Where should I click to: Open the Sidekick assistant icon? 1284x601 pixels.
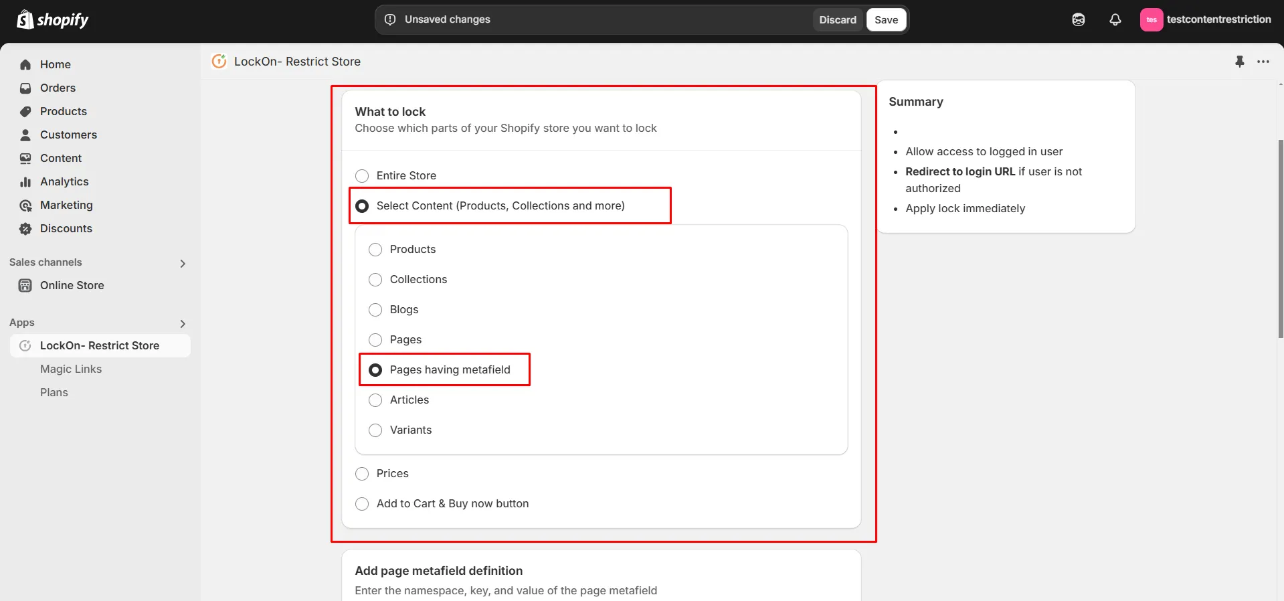[1079, 20]
